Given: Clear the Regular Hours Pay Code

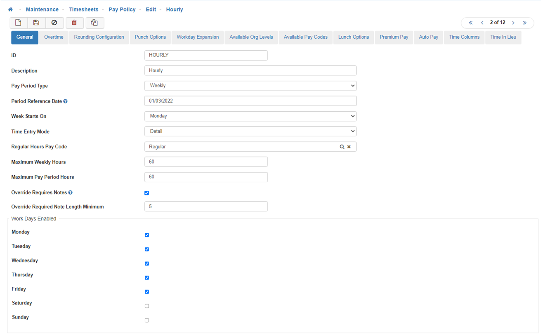Looking at the screenshot, I should tap(349, 147).
